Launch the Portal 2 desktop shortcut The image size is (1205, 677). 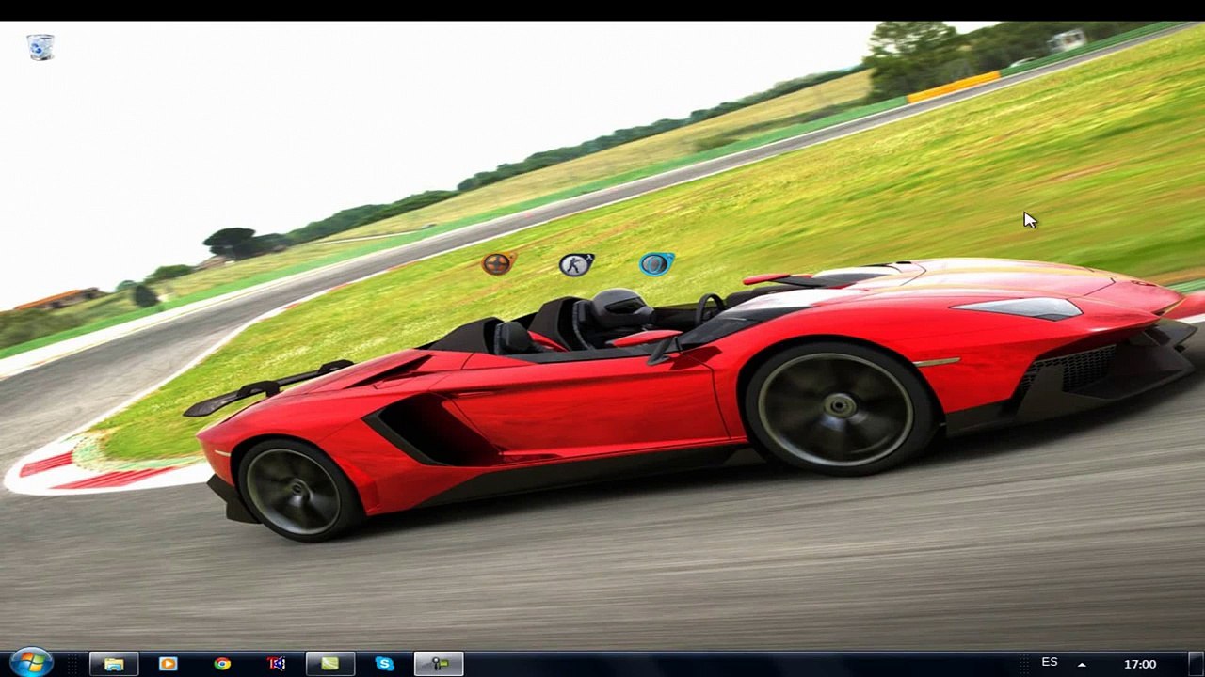(x=656, y=264)
